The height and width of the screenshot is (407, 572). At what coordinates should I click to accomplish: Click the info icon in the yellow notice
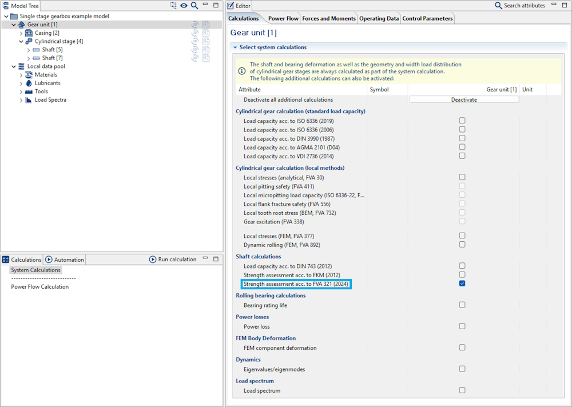tap(242, 71)
